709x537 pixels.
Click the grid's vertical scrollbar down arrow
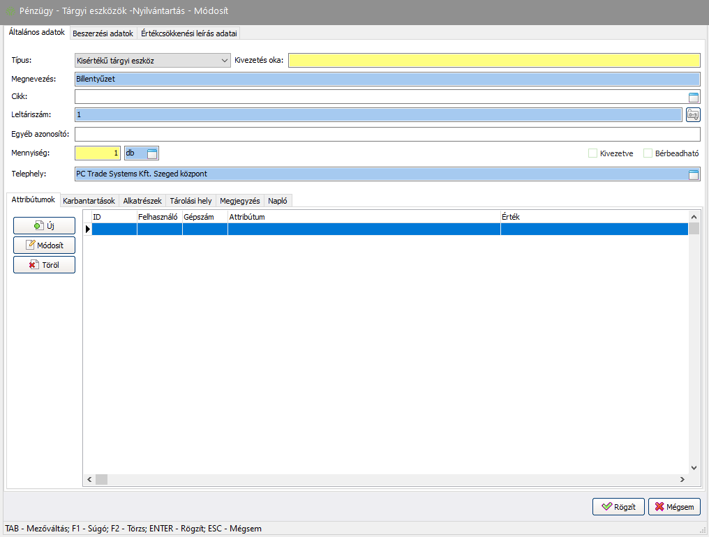(x=694, y=468)
